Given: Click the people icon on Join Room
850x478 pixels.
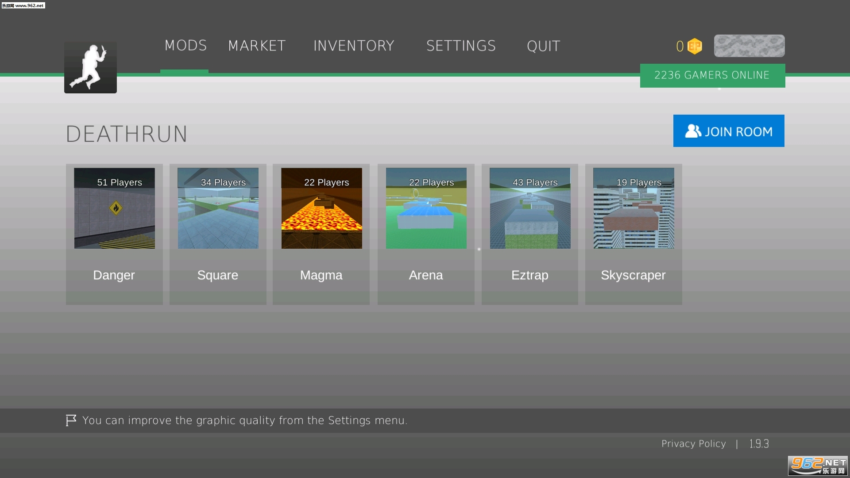Looking at the screenshot, I should tap(693, 131).
